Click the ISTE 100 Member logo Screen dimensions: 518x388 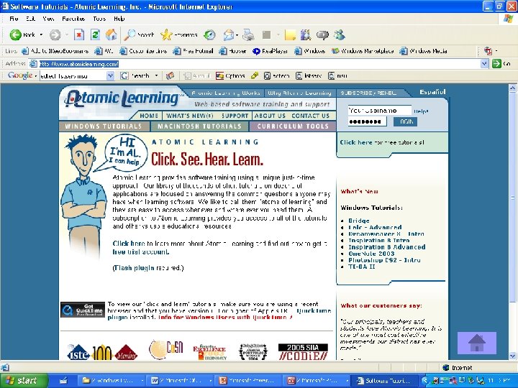(102, 352)
